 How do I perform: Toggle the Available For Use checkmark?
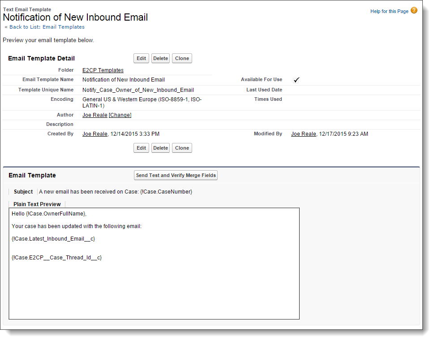296,80
